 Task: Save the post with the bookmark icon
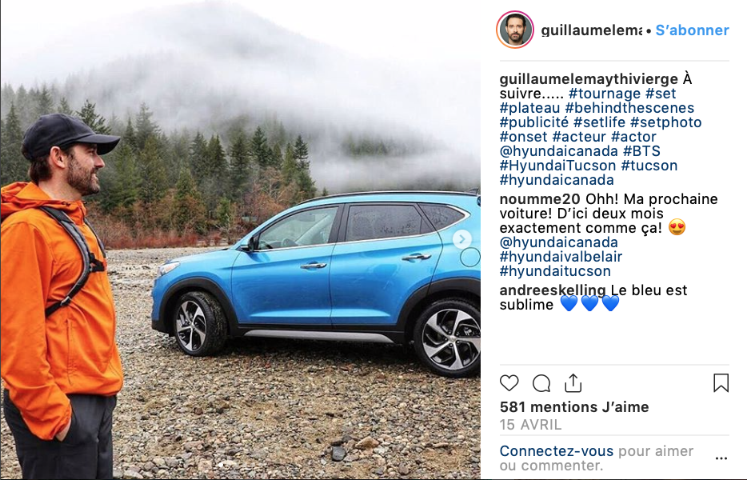click(721, 382)
